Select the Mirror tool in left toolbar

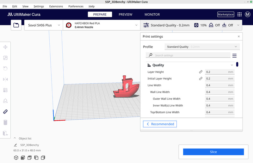tap(5, 79)
